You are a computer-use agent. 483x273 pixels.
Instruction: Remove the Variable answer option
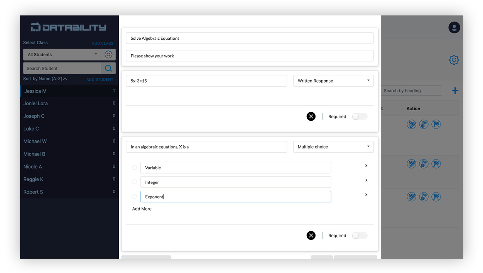pos(366,166)
